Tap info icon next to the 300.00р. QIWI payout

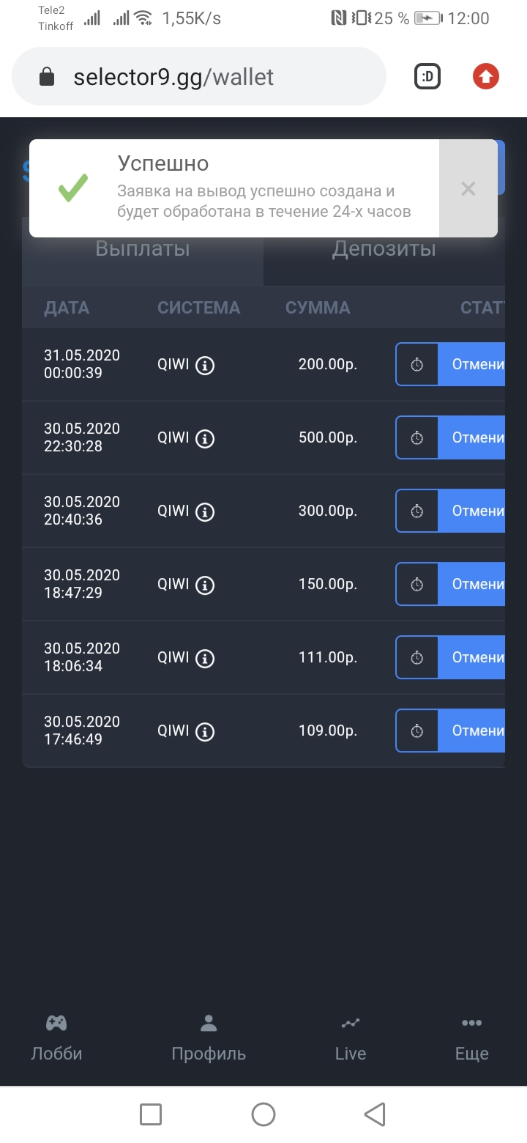[x=206, y=511]
